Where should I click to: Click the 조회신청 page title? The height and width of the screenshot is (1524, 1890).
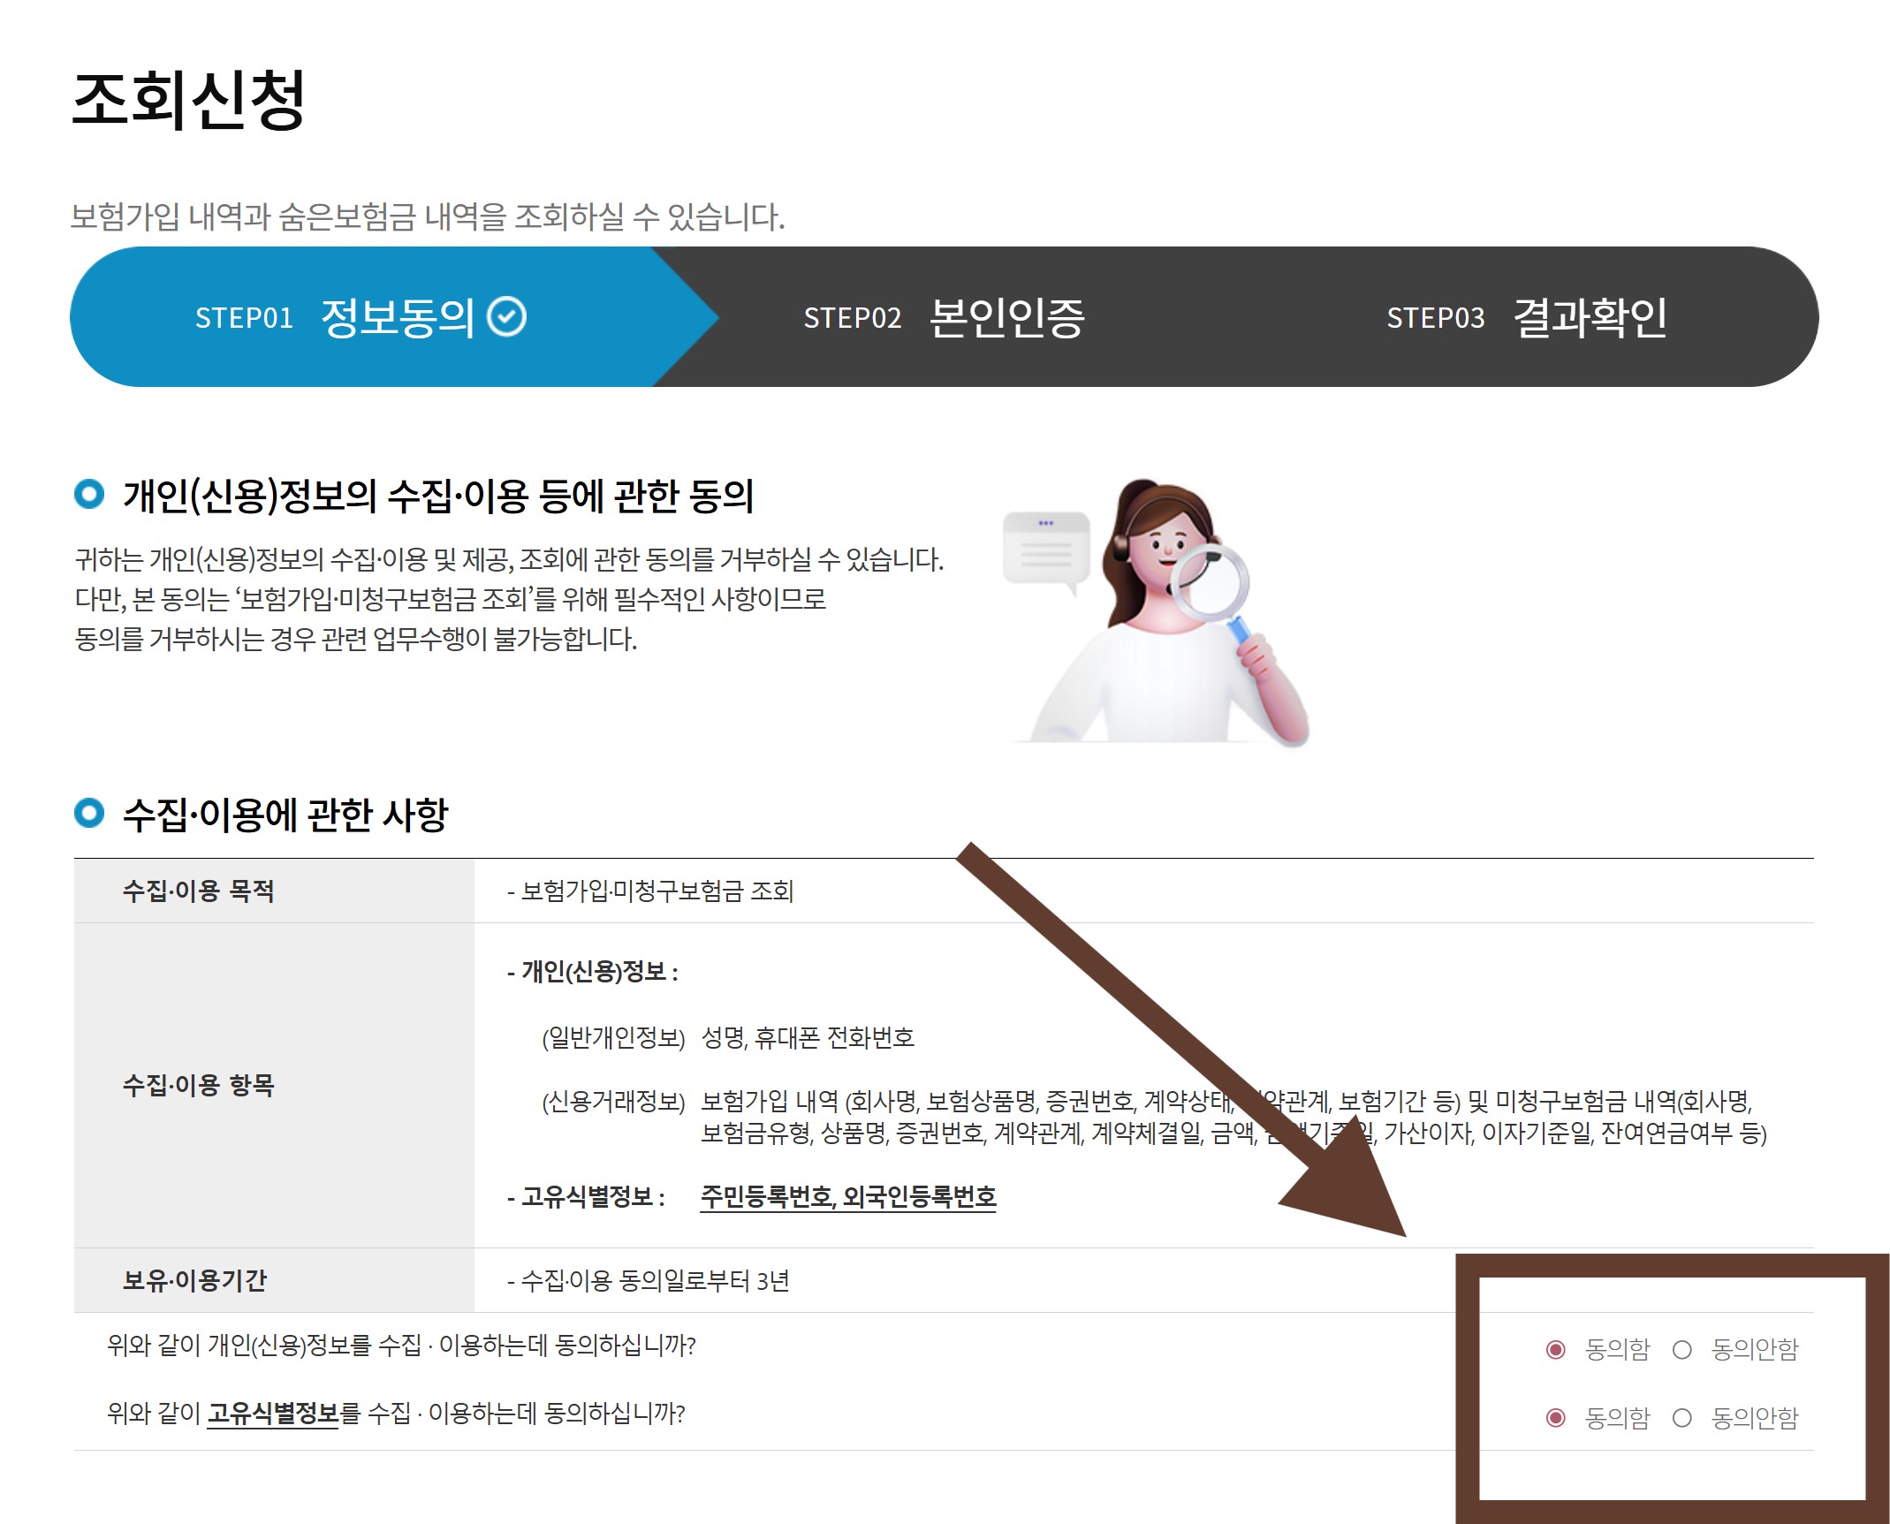pos(188,100)
